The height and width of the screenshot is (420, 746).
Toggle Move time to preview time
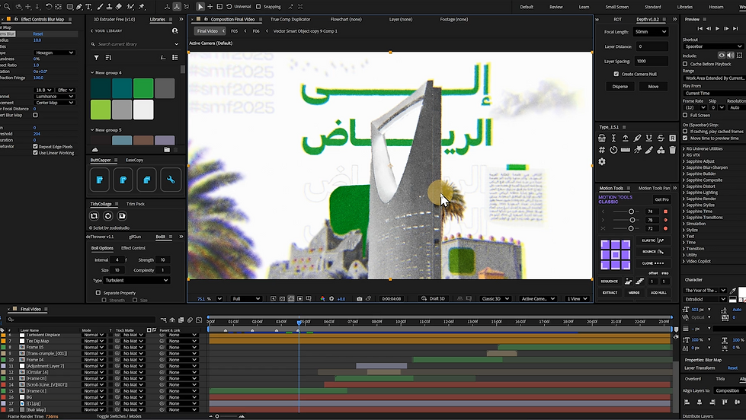coord(685,138)
